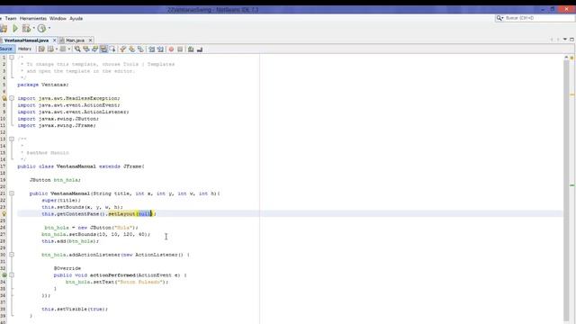
Task: Open the quick search magnifier dropdown
Action: point(499,18)
